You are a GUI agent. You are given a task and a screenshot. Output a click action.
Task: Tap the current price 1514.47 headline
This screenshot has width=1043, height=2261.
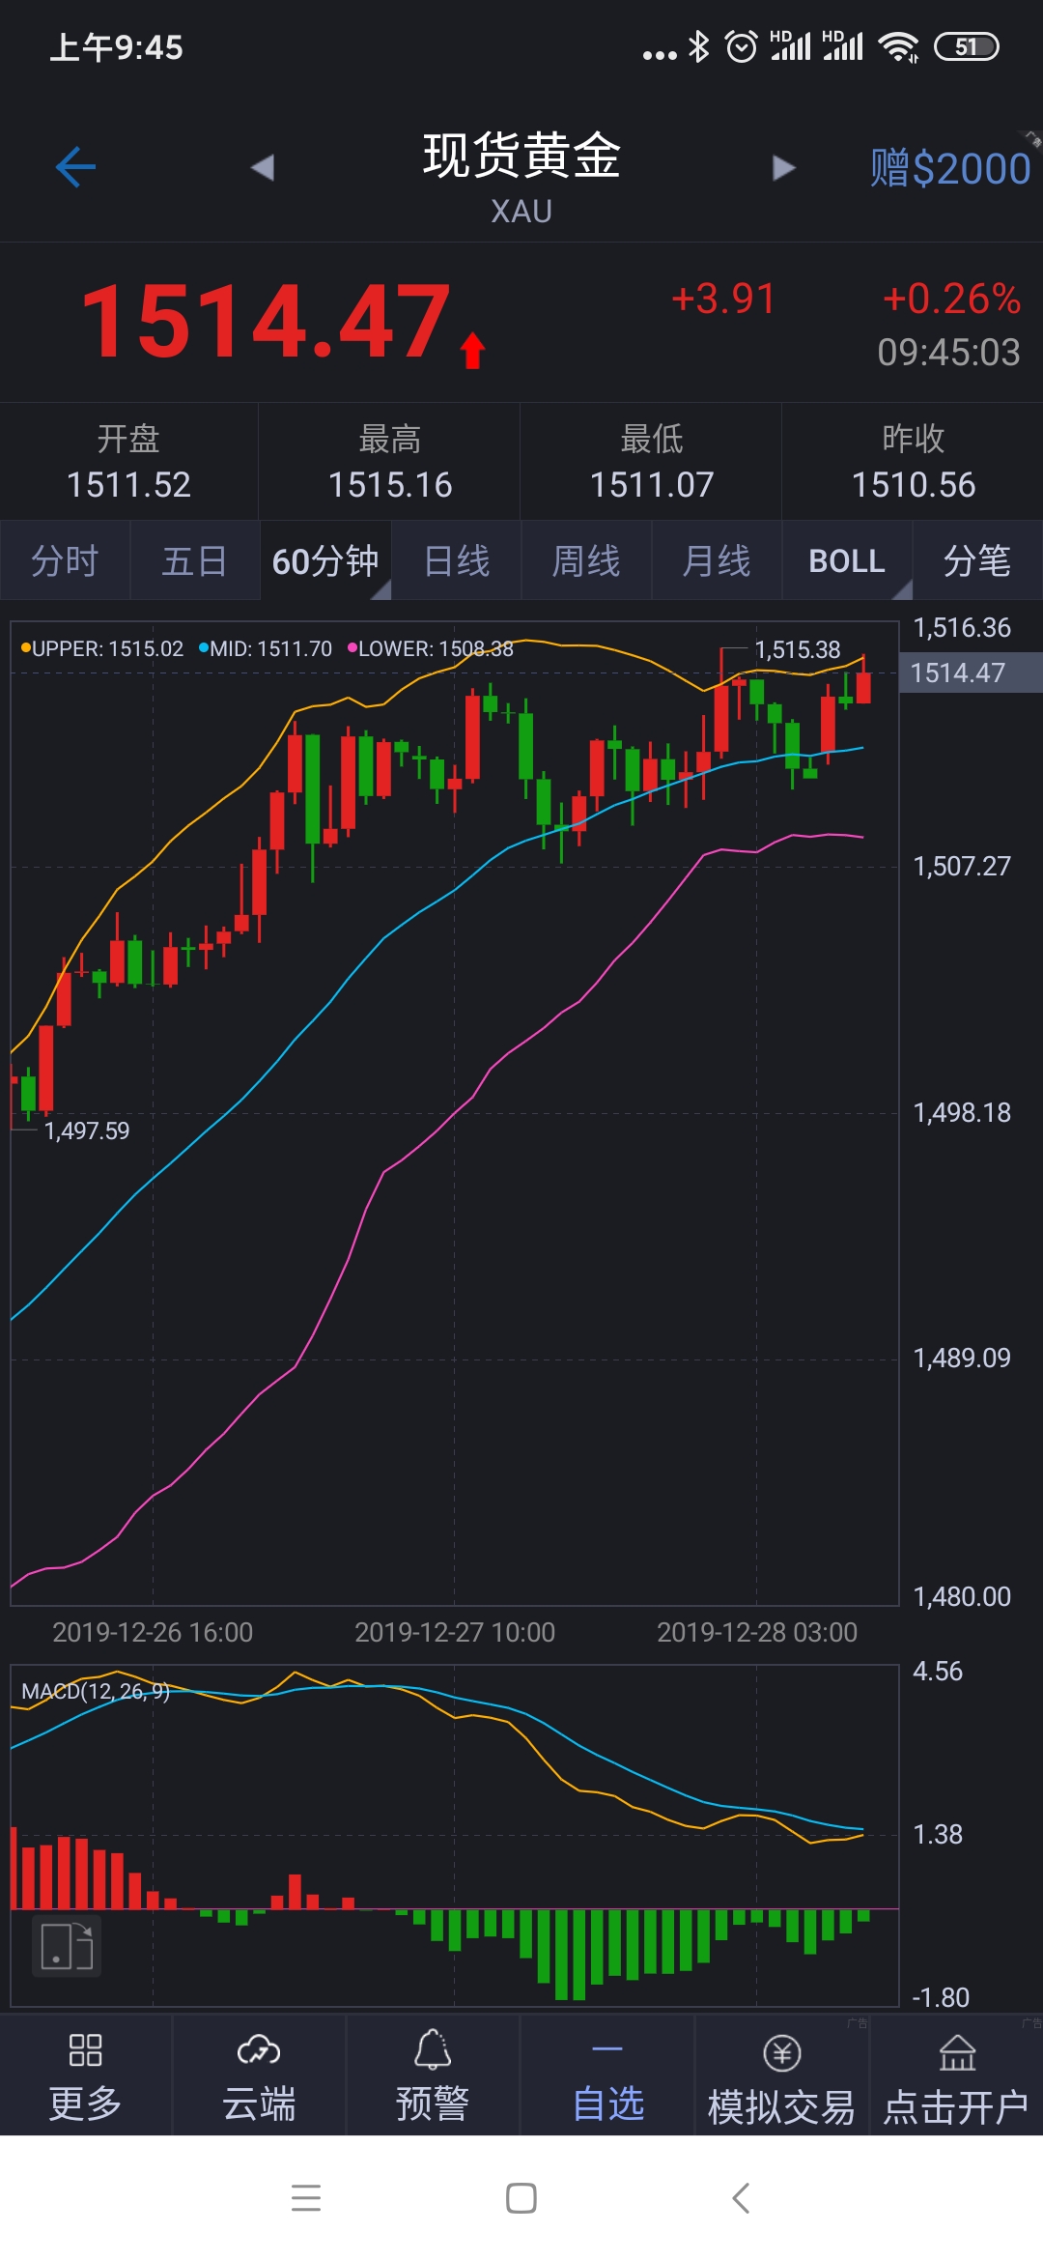coord(267,322)
